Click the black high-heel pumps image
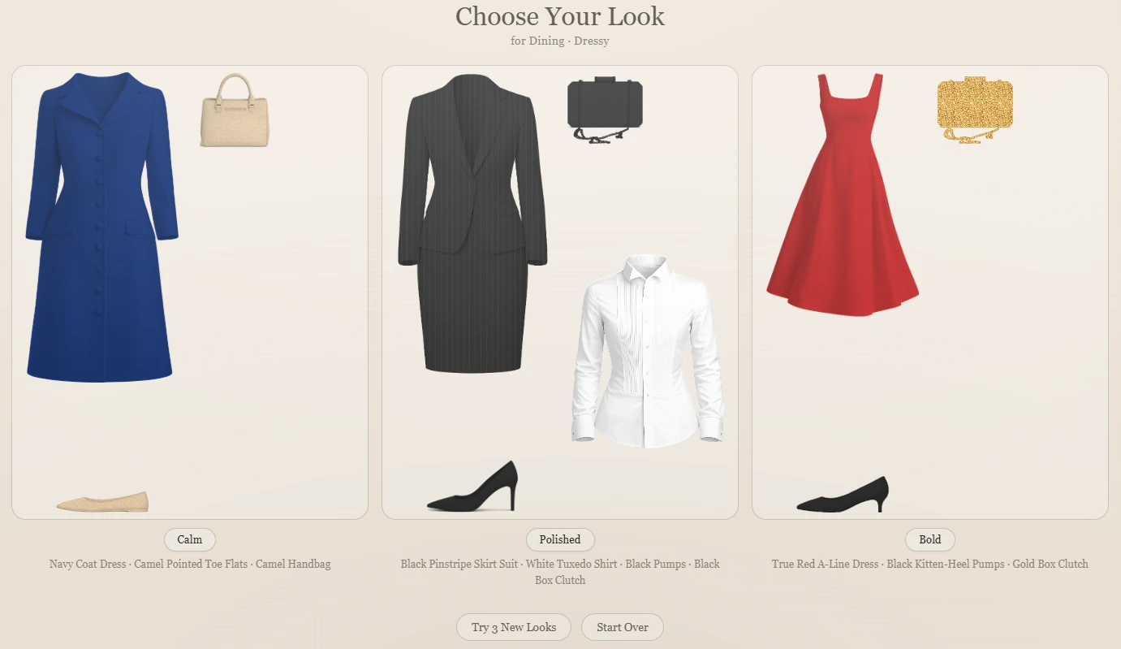This screenshot has height=649, width=1121. point(472,487)
